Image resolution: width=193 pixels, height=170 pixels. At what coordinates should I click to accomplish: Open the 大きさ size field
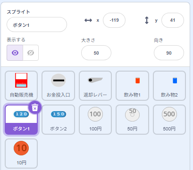[96, 53]
